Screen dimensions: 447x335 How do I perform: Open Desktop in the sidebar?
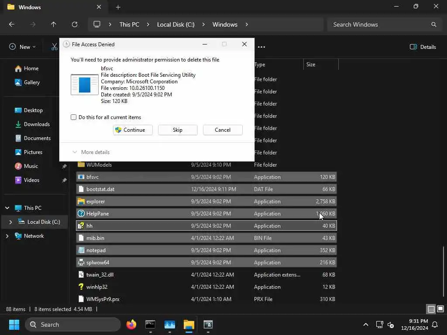click(x=28, y=110)
